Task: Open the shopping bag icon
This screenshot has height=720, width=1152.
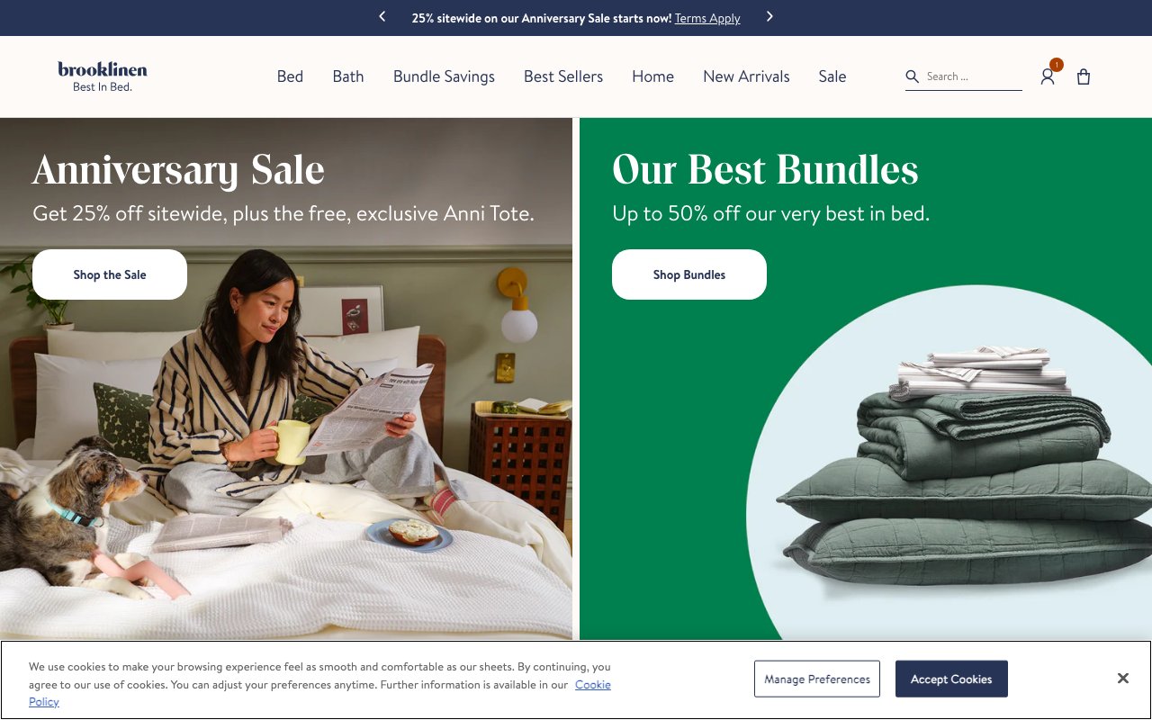Action: pyautogui.click(x=1084, y=76)
